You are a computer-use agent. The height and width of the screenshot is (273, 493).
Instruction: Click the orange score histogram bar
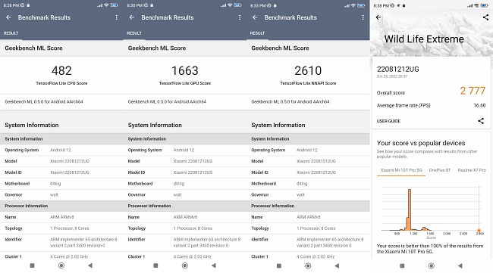(x=409, y=209)
